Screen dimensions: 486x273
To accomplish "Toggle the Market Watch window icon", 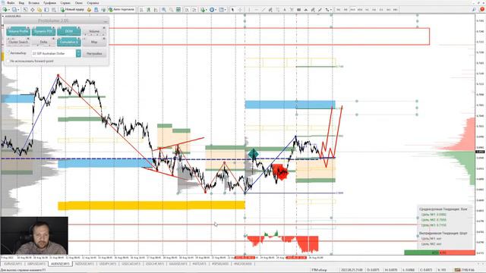I will click(25, 10).
